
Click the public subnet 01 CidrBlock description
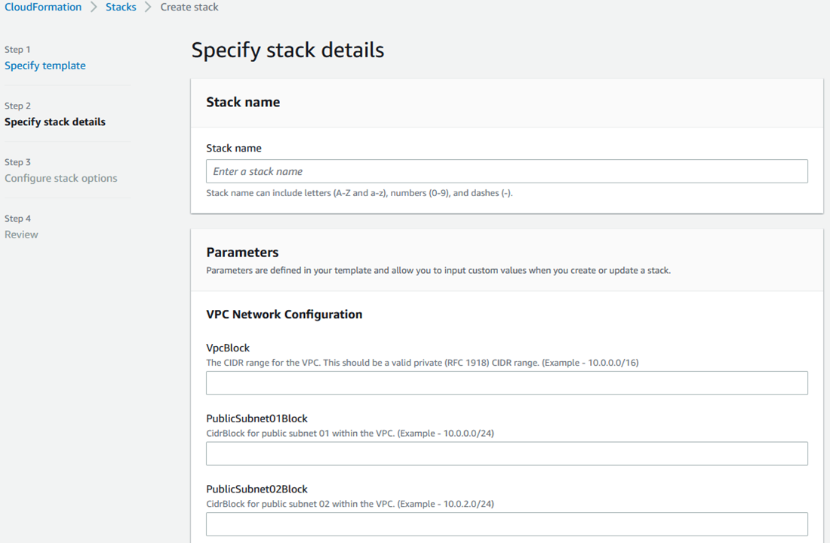[x=350, y=434]
